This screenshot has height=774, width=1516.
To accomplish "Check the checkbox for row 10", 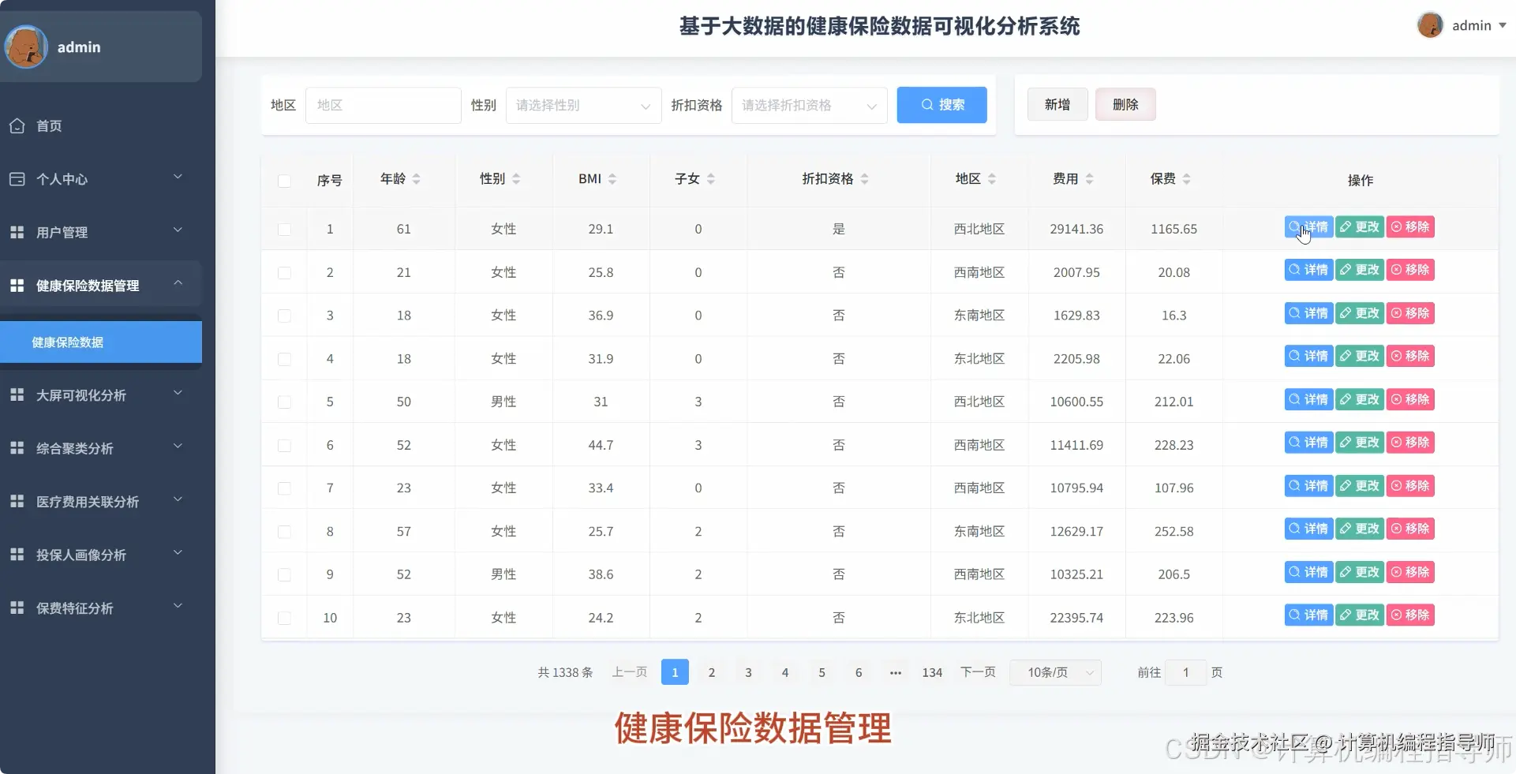I will [x=284, y=618].
